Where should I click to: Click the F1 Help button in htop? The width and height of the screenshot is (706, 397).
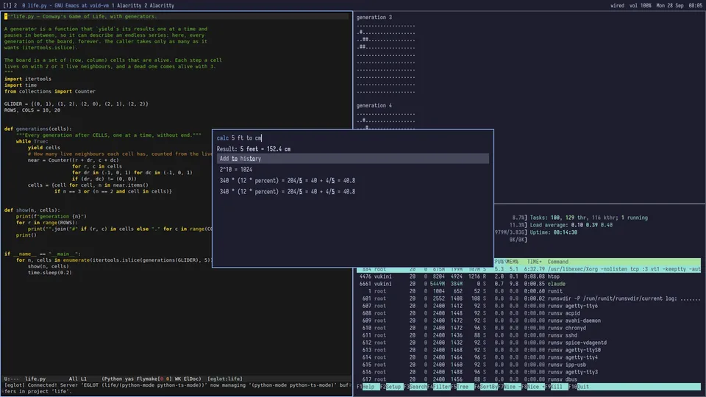[x=368, y=387]
